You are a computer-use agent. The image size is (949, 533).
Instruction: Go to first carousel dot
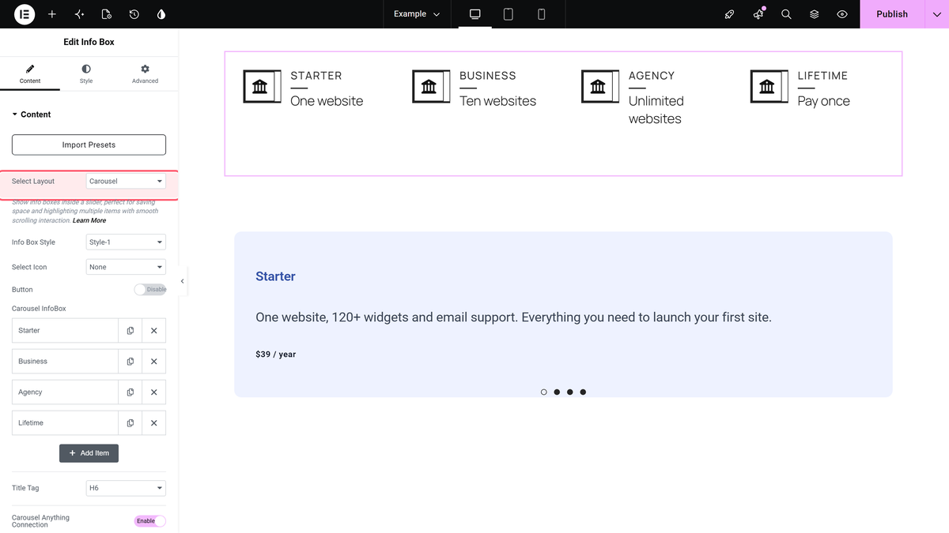544,392
